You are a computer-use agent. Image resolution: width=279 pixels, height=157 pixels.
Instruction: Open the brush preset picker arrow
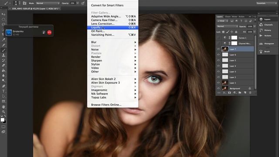coord(19,3)
